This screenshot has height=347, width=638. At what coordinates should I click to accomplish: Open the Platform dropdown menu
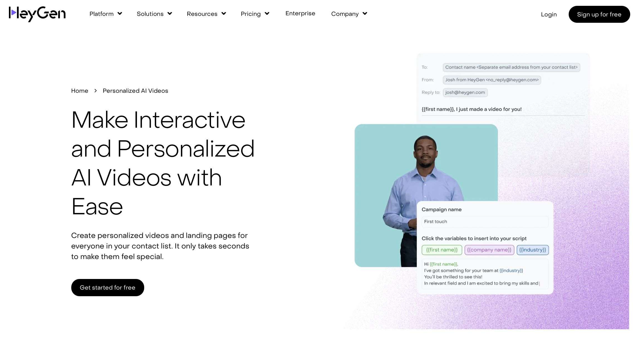click(x=106, y=14)
